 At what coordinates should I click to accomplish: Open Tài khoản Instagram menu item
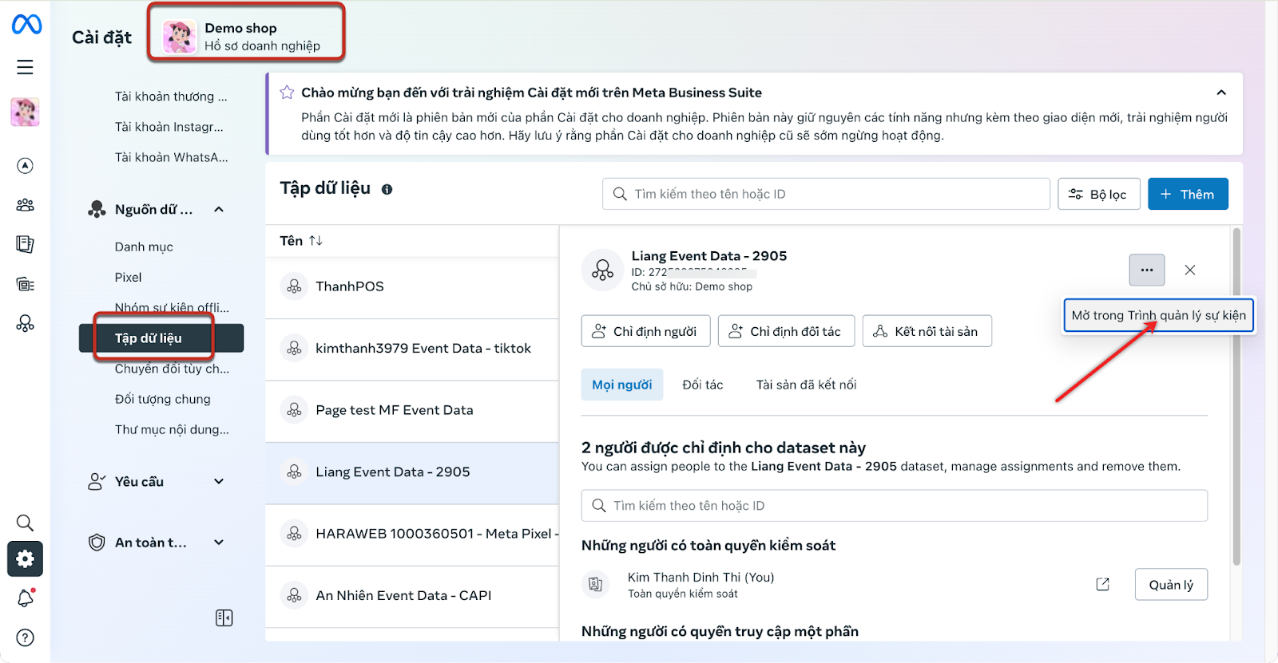pos(169,127)
